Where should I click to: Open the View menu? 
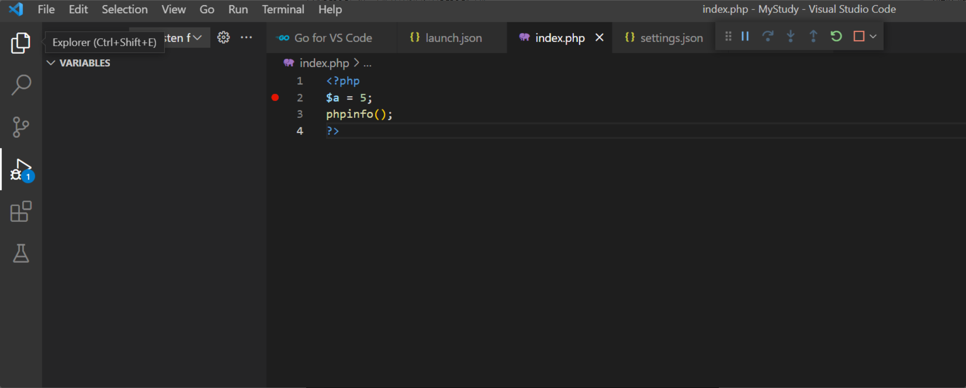tap(174, 9)
